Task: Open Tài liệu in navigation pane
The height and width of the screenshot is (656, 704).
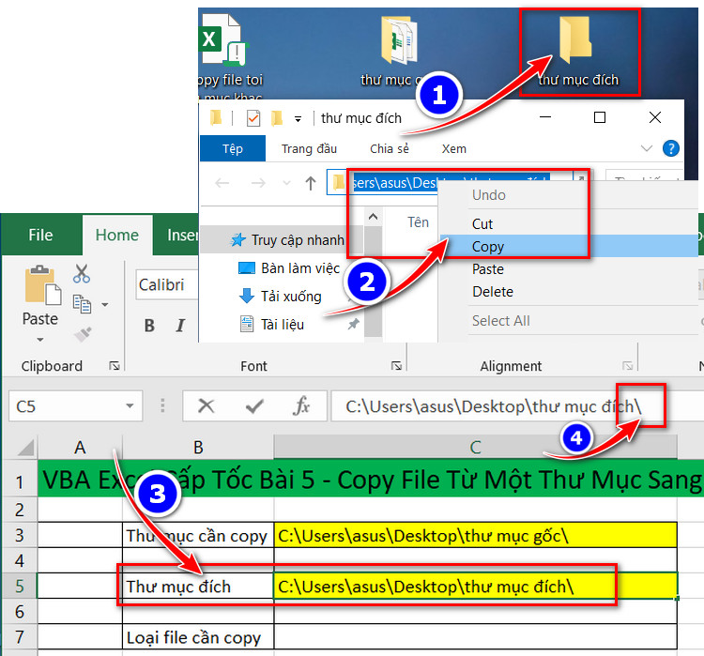Action: click(272, 324)
